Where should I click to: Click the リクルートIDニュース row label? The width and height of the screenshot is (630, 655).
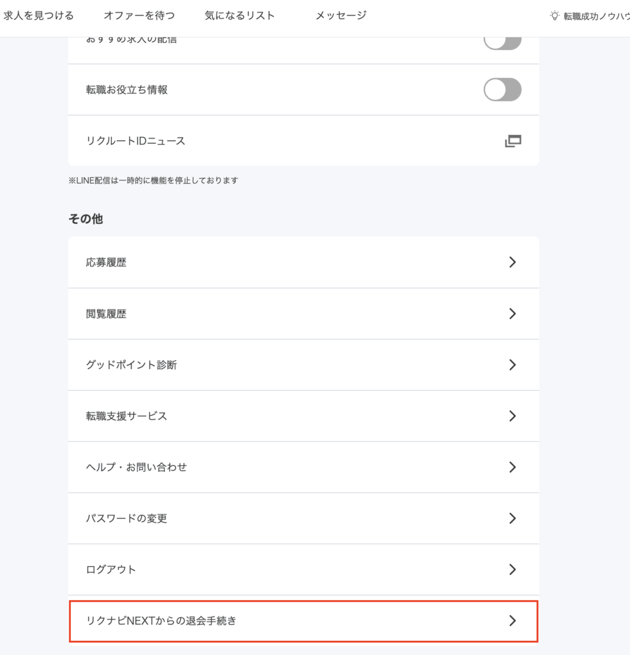135,141
